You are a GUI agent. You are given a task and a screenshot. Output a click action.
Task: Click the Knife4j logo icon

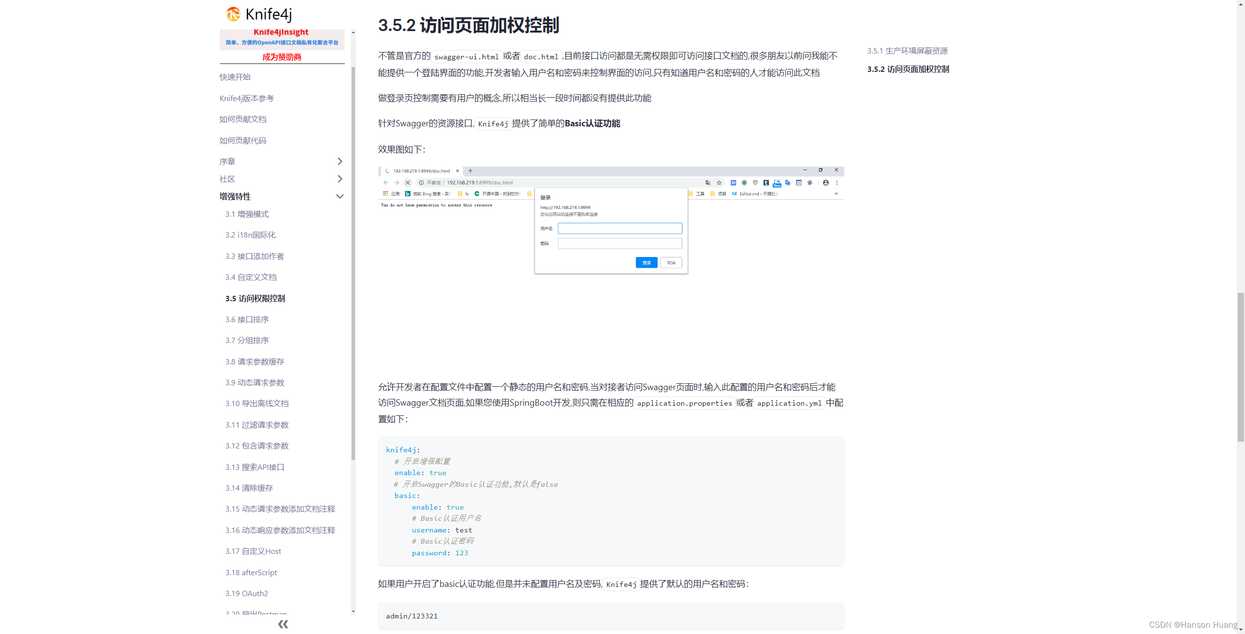pos(233,14)
